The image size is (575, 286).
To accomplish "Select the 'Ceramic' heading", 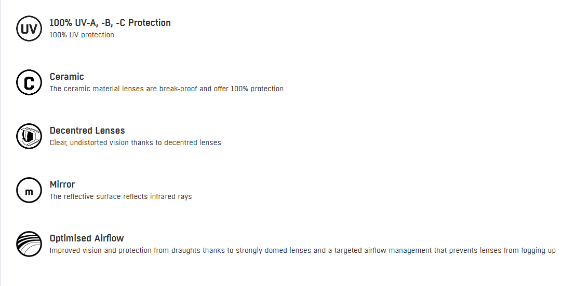I will coord(66,77).
